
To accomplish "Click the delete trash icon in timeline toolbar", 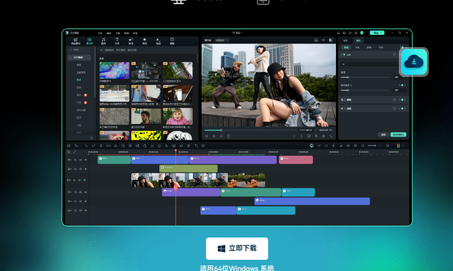I will click(101, 146).
